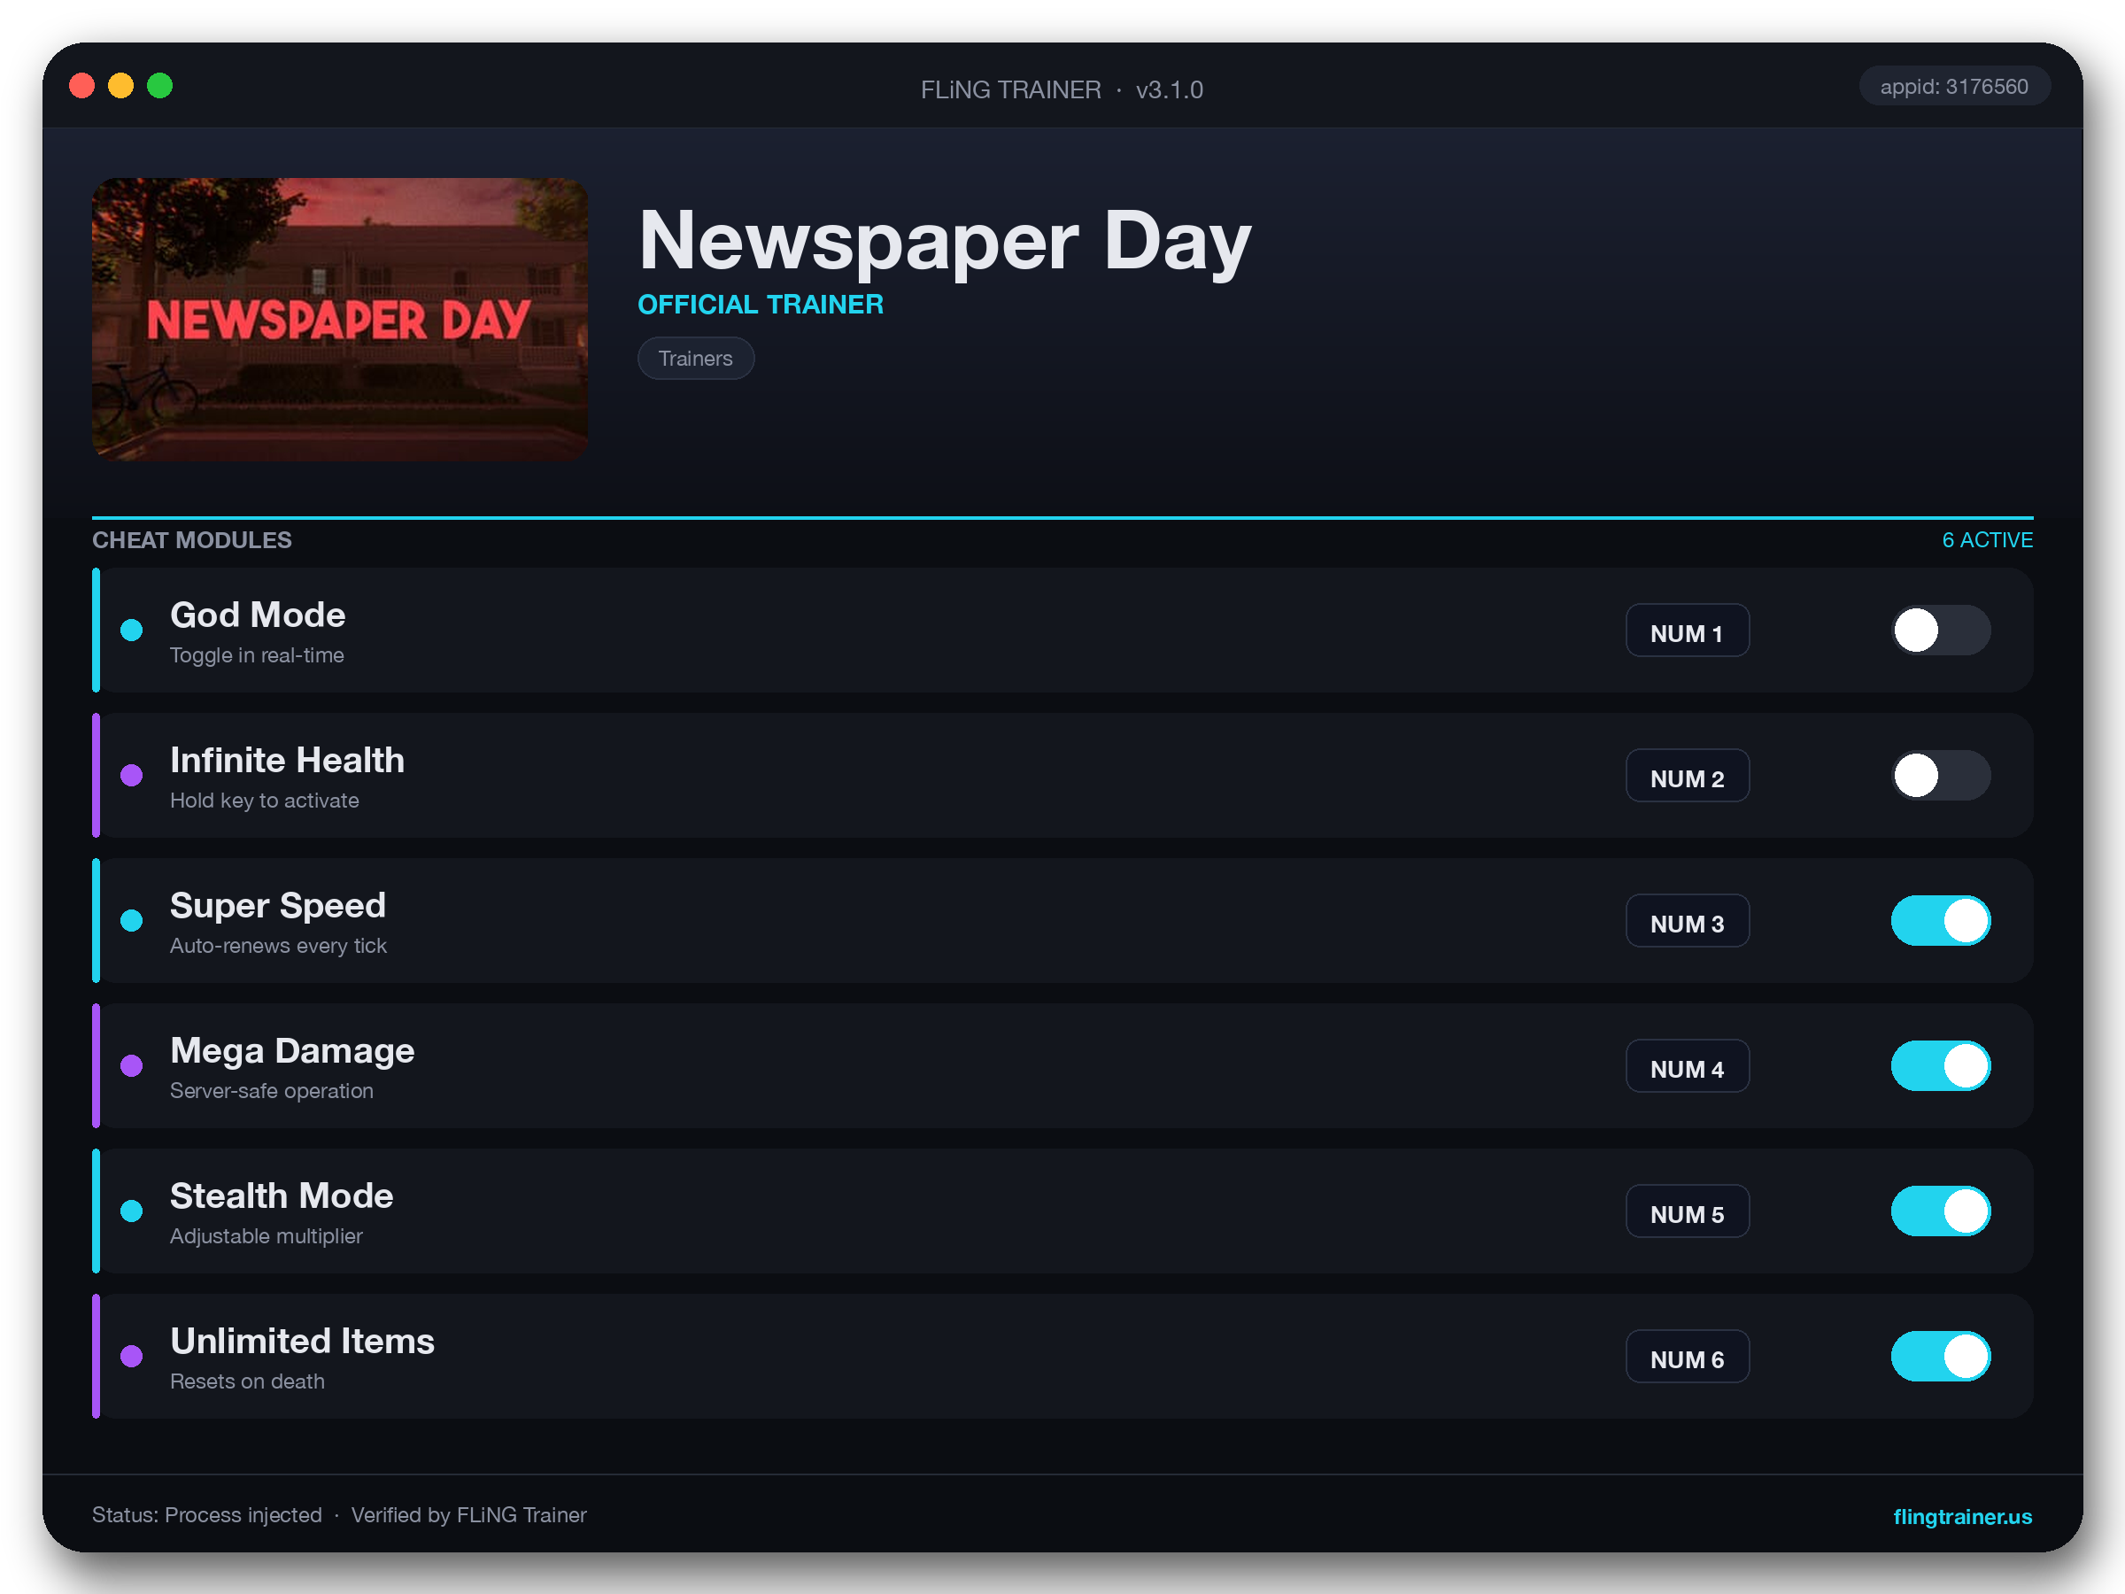Click 'Status: Process injected' text

[x=207, y=1515]
